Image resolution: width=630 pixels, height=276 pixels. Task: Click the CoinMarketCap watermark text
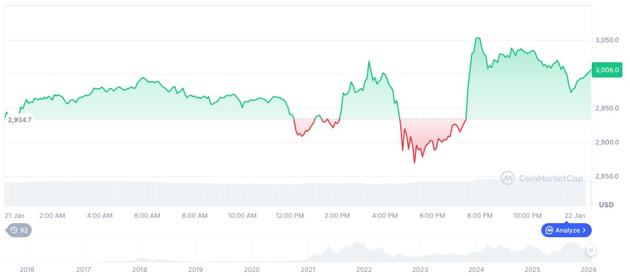tap(549, 178)
